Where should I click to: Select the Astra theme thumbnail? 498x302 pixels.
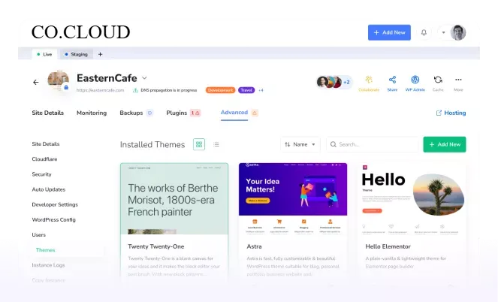tap(292, 197)
